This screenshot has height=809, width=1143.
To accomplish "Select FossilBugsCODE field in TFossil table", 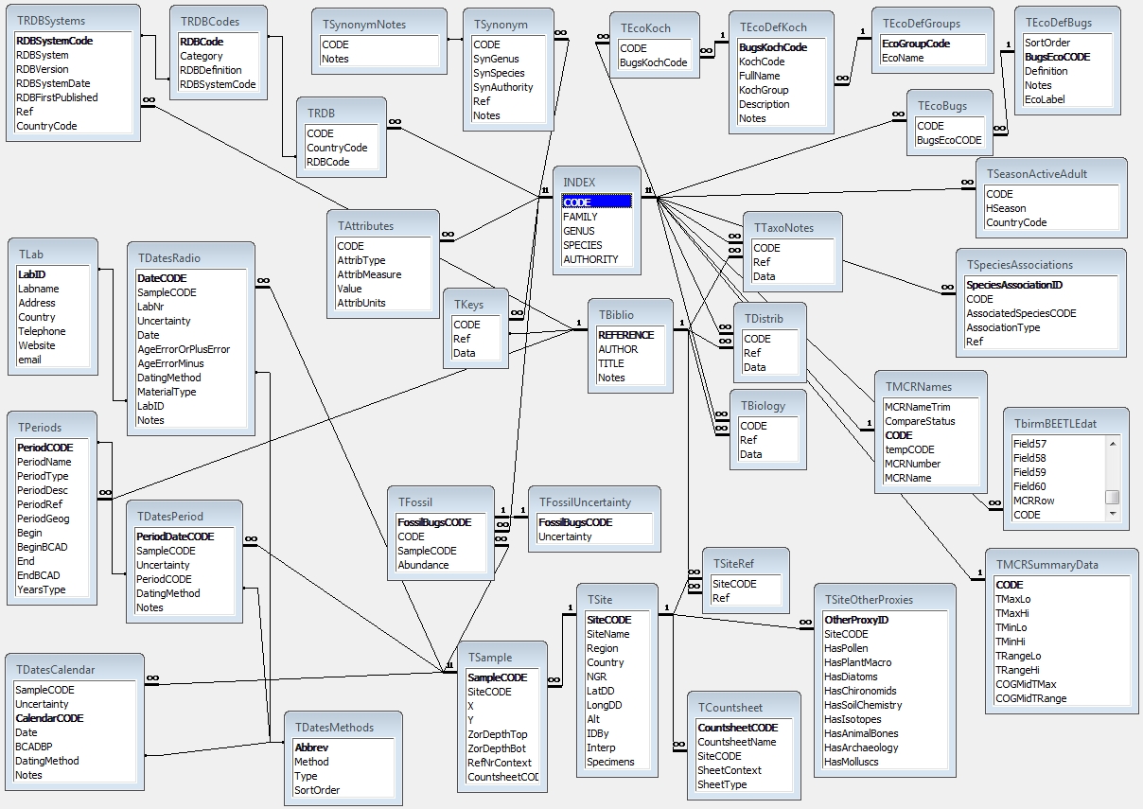I will coord(433,522).
